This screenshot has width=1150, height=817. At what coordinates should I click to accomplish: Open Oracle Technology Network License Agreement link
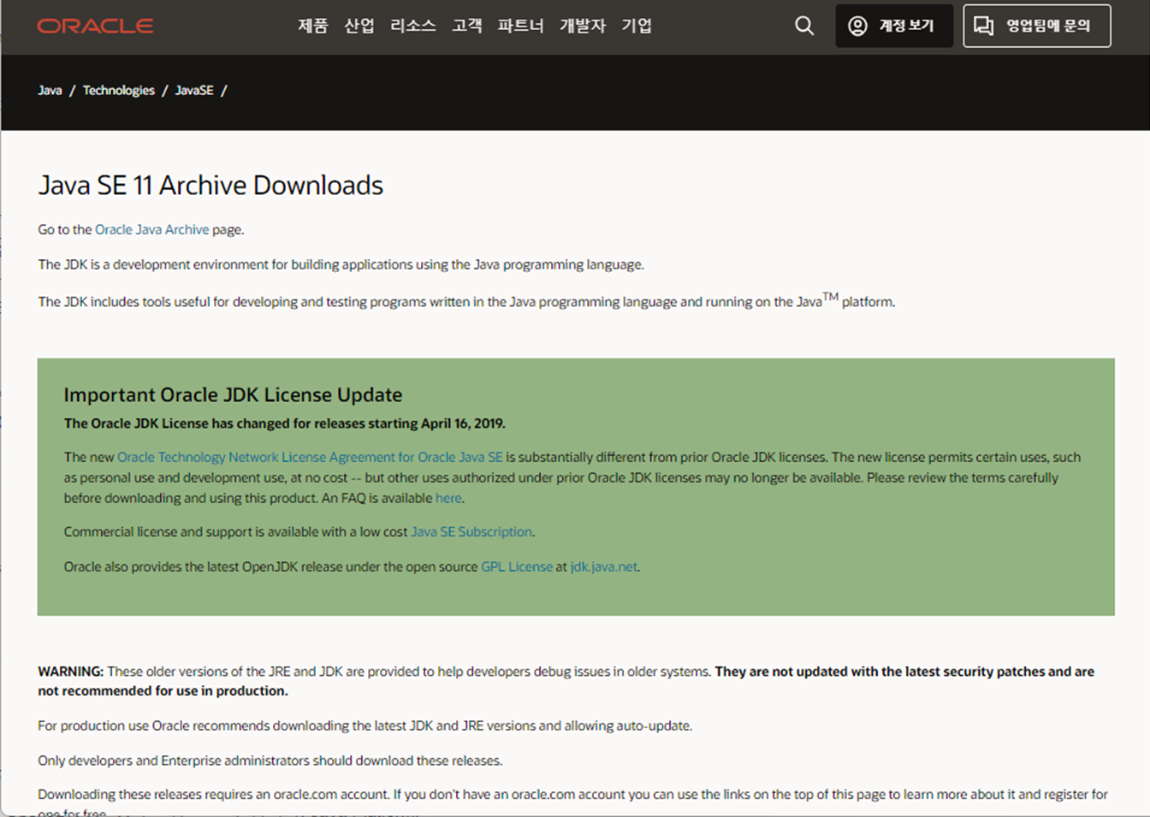pyautogui.click(x=310, y=457)
